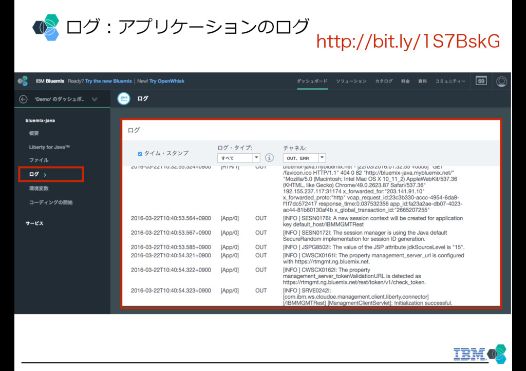Click the favicon.ico 404 router log entry
526x371 pixels.
(373, 190)
